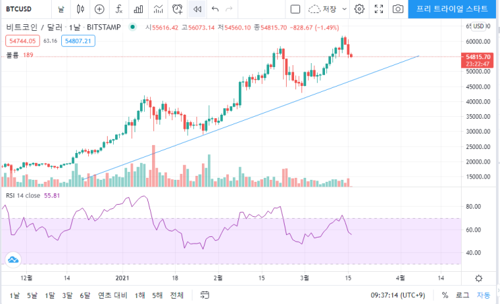
Task: Select the 1해 range
Action: (140, 295)
